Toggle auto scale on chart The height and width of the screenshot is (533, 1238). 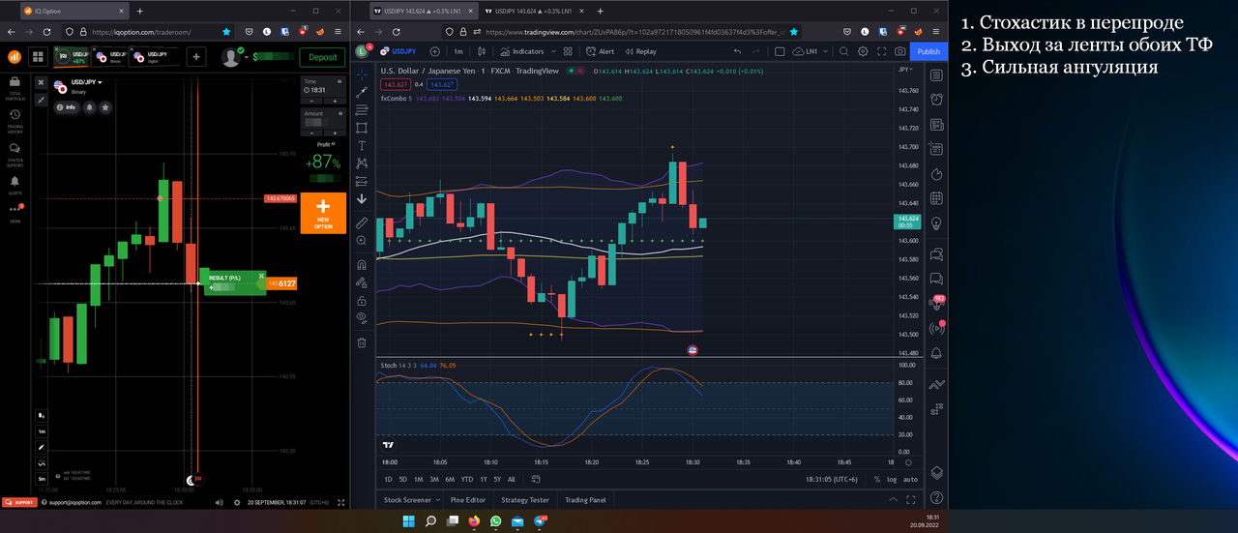[911, 479]
